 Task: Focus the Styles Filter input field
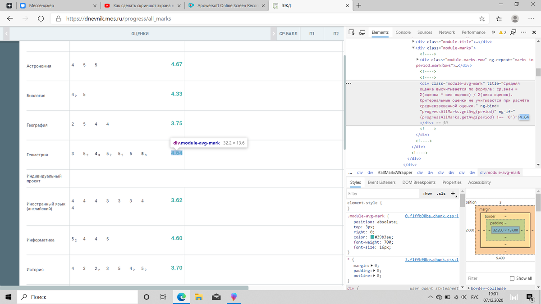pyautogui.click(x=383, y=194)
